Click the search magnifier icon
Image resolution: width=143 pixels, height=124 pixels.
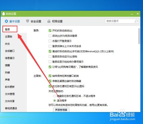[136, 21]
